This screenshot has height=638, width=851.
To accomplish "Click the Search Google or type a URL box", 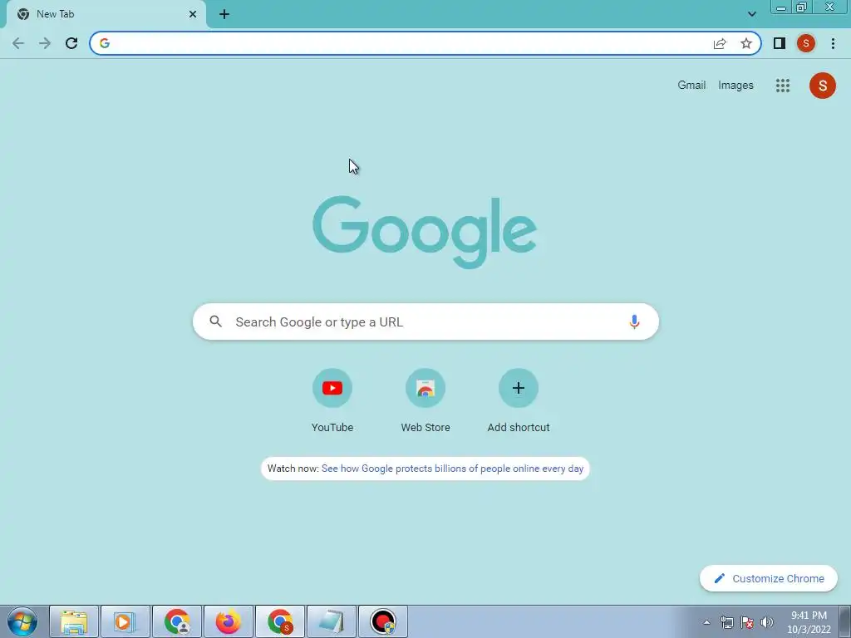I will [425, 321].
